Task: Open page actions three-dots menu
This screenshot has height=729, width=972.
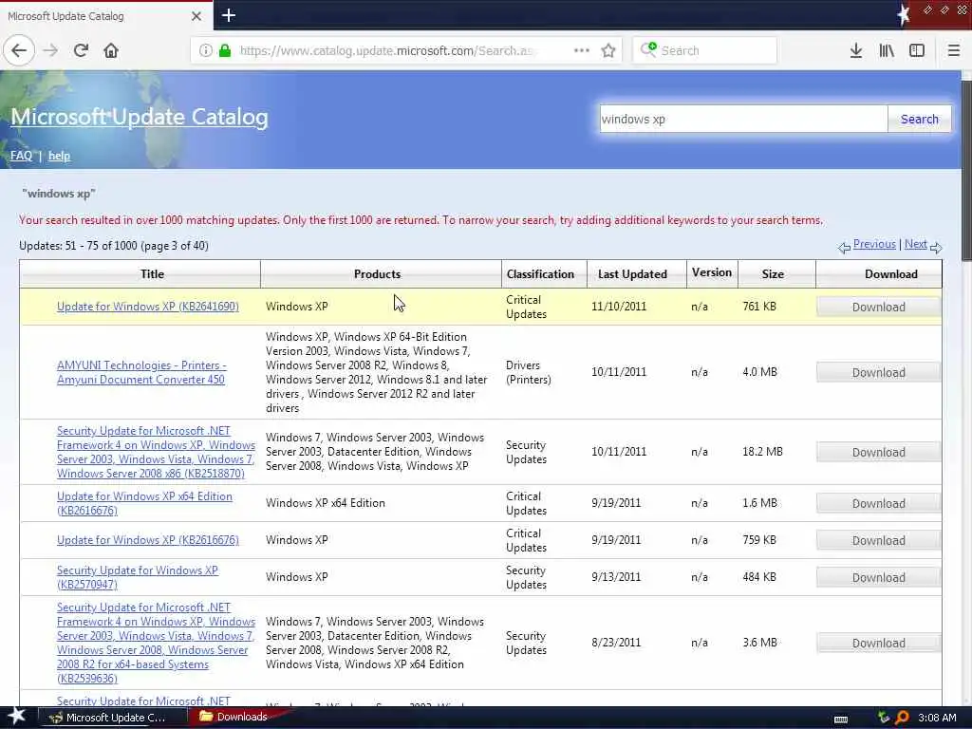Action: point(582,50)
